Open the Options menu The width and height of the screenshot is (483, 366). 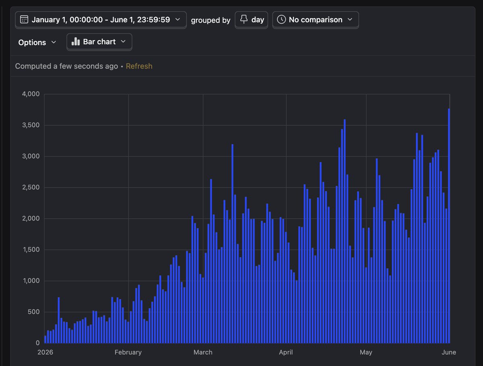(37, 42)
